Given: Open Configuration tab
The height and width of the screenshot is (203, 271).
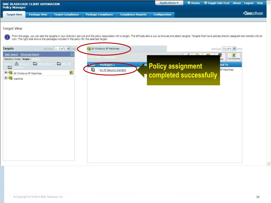Looking at the screenshot, I should [162, 15].
